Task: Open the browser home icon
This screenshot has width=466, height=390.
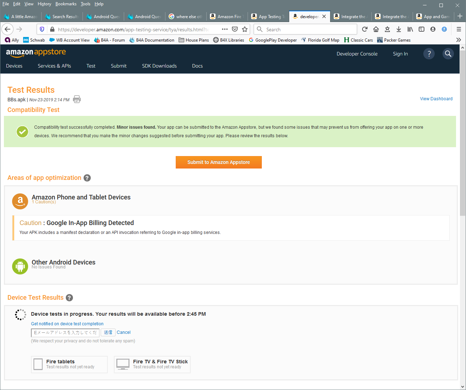Action: pos(376,29)
